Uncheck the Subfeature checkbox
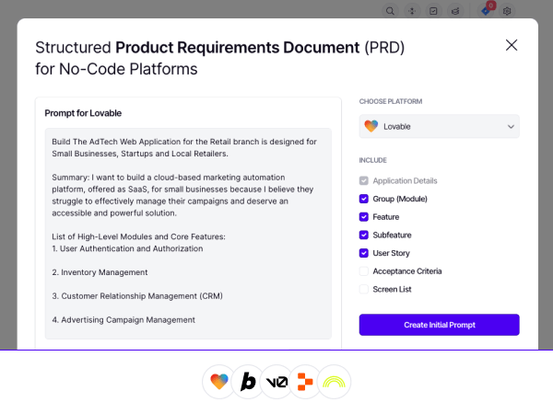553x414 pixels. click(x=364, y=235)
